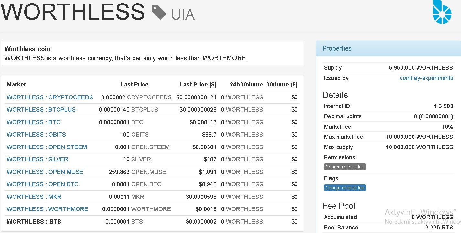
Task: Open the WORTHLESS : SILVER market
Action: coord(38,159)
